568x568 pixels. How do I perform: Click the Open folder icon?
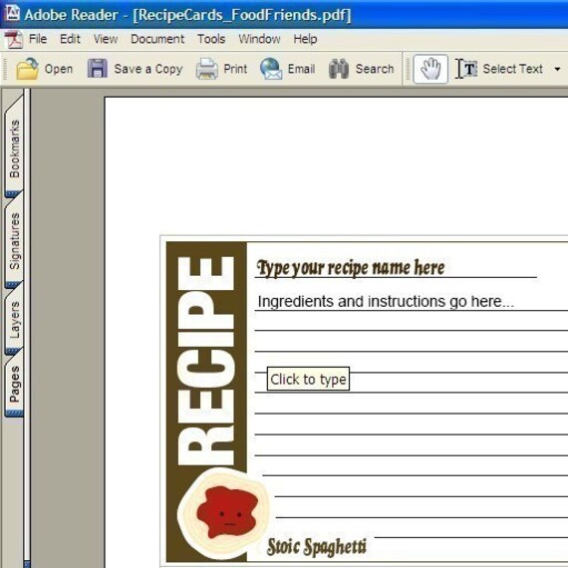27,69
